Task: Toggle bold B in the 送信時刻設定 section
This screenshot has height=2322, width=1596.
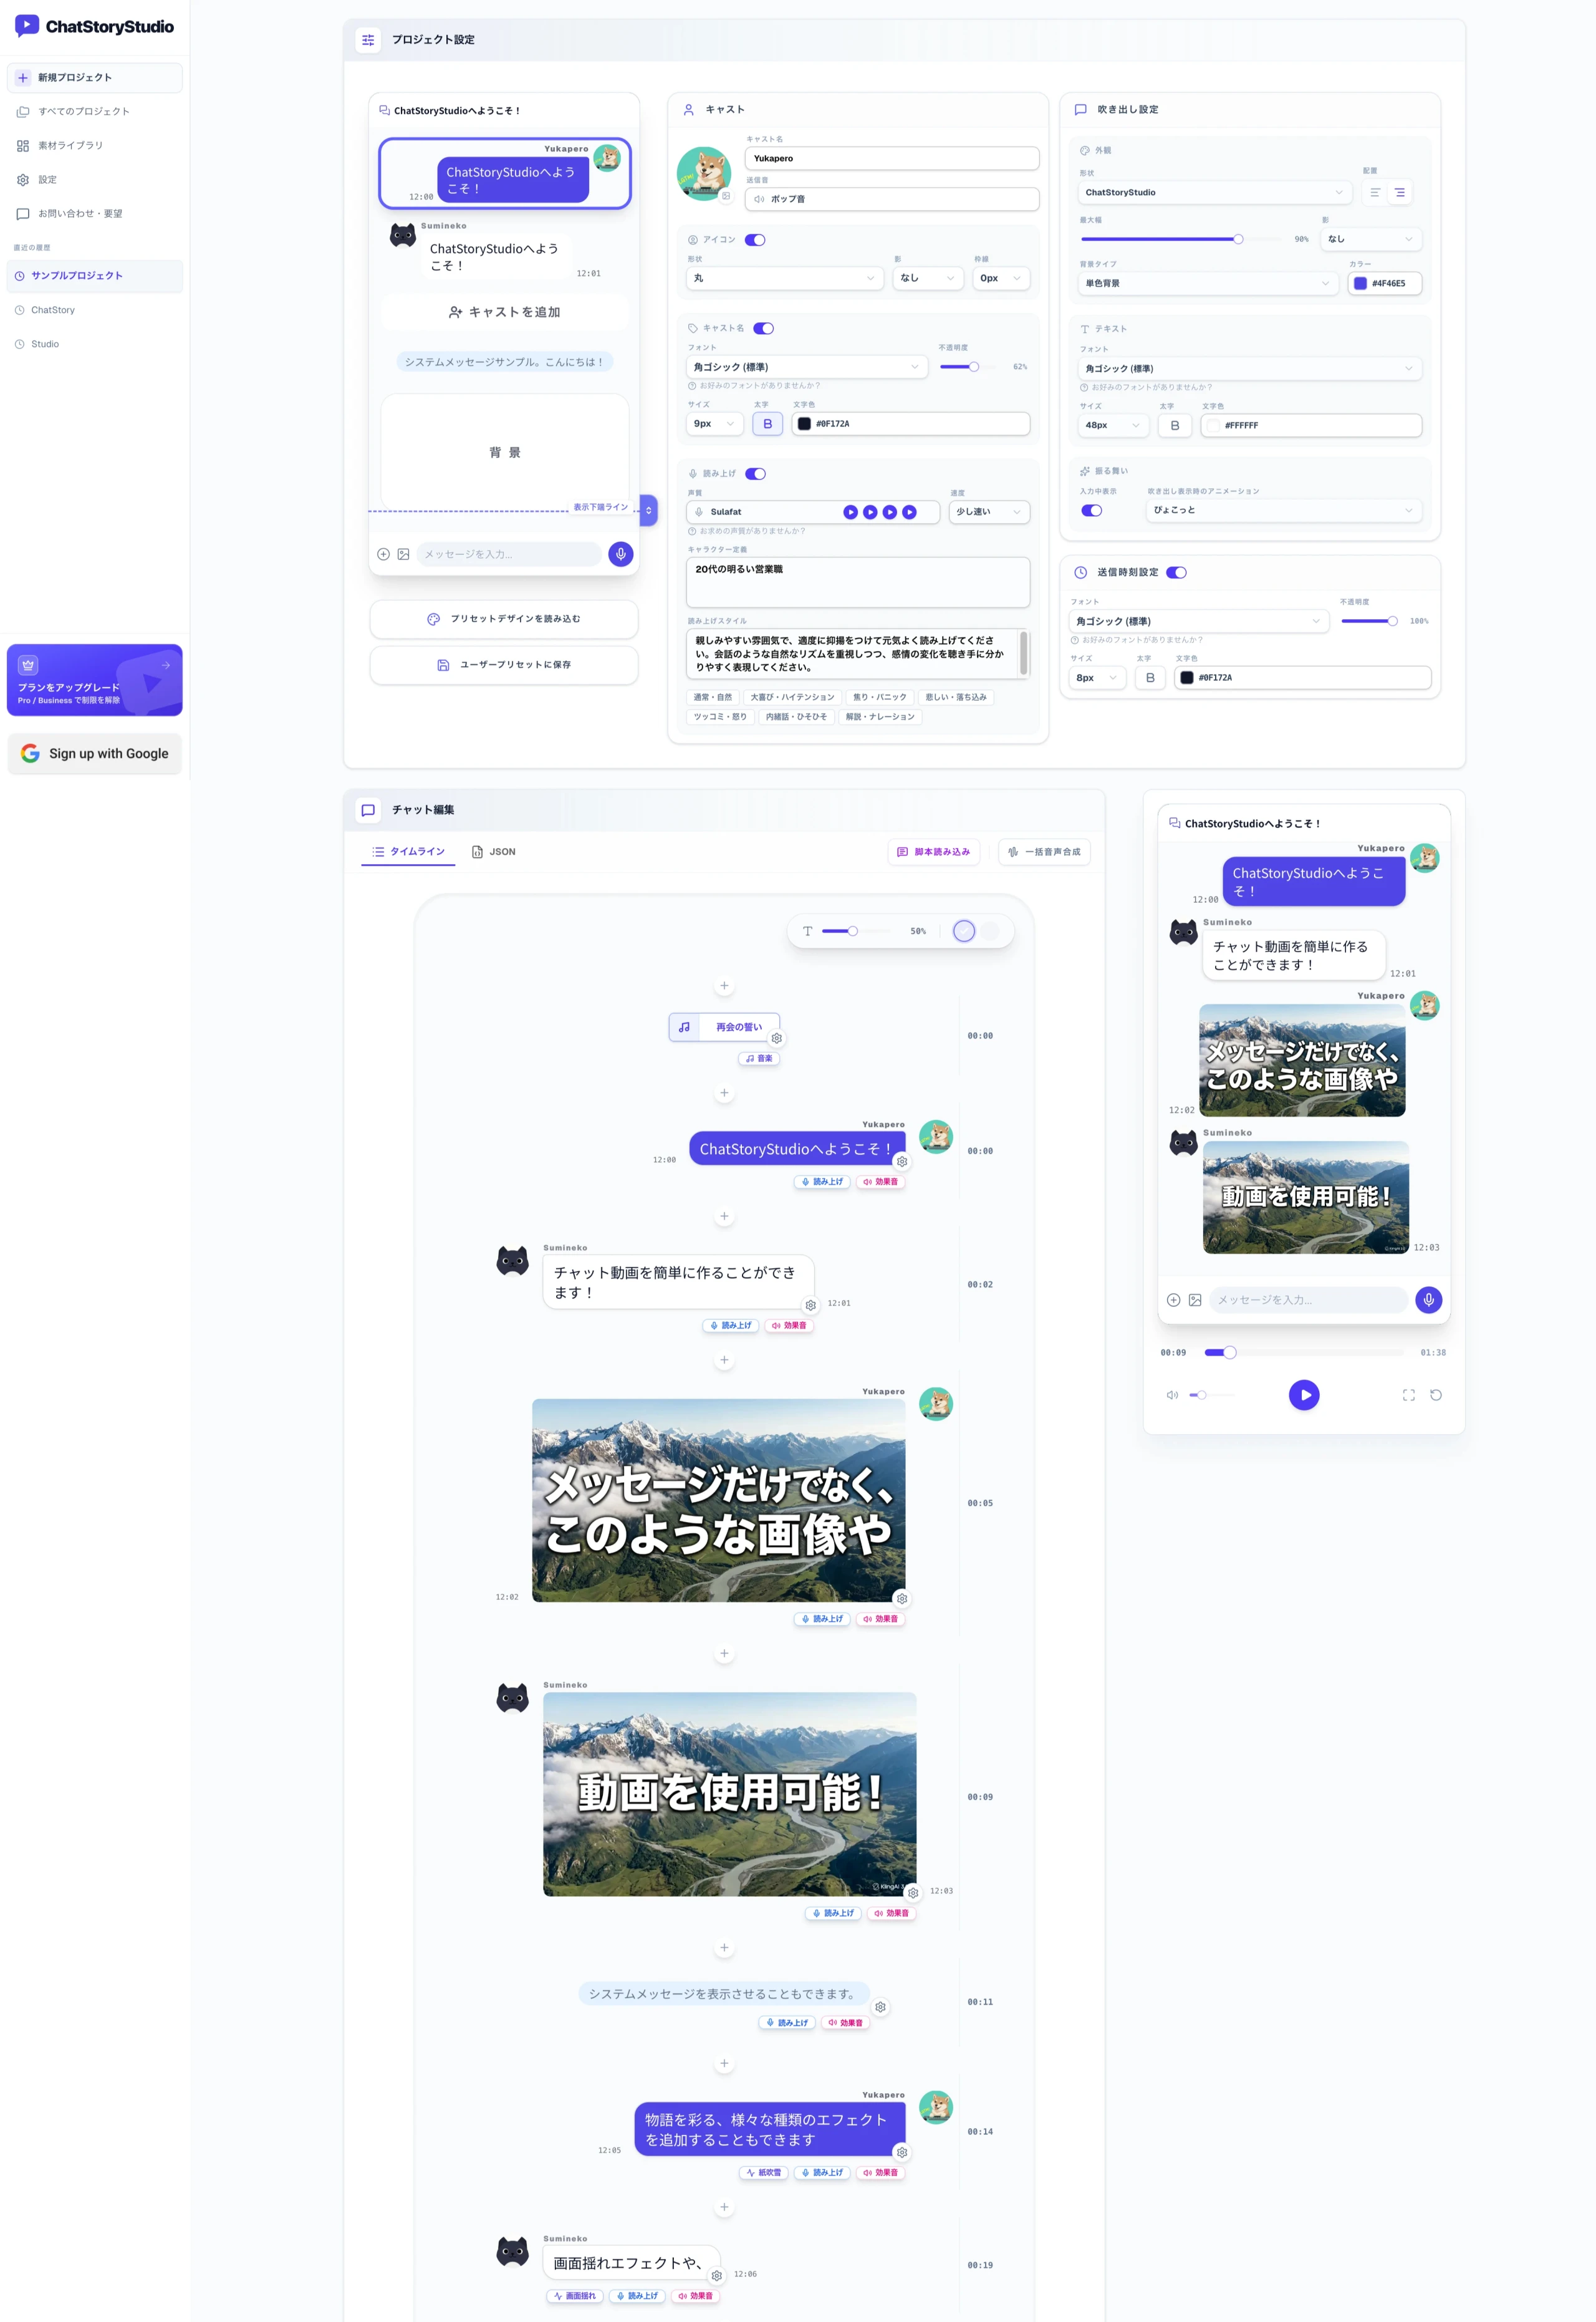Action: coord(1150,678)
